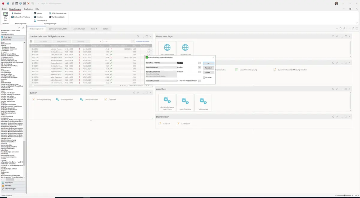Open Benutzer settings
This screenshot has height=198, width=360.
pos(38,17)
